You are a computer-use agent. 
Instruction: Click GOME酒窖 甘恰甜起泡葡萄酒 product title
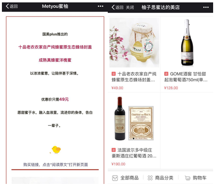click(186, 77)
